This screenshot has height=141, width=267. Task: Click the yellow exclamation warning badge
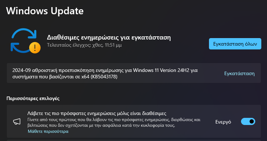[35, 48]
